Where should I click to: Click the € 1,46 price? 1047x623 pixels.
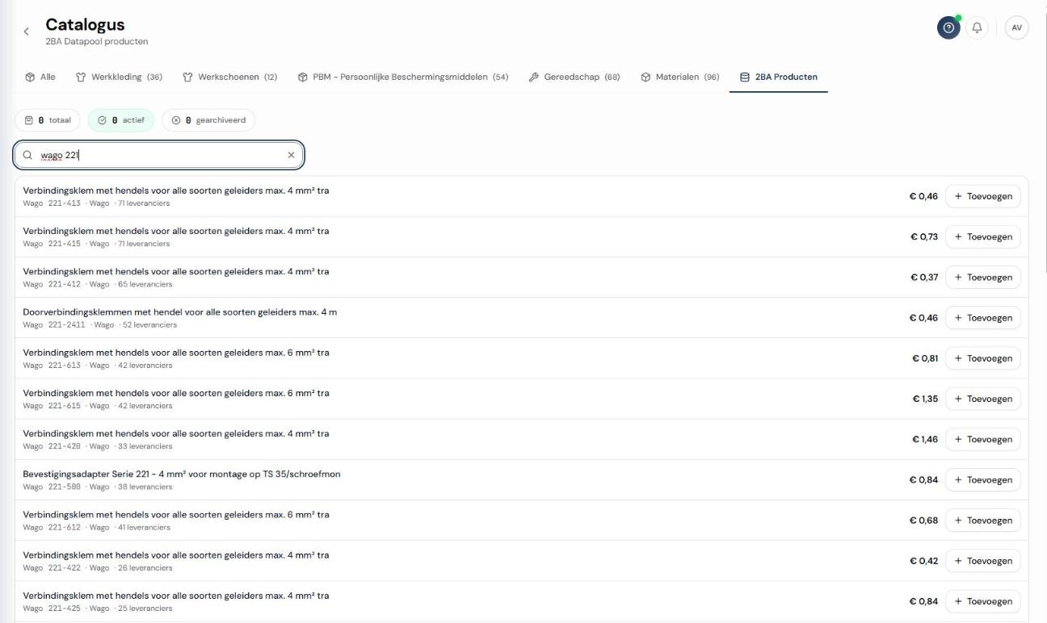[x=925, y=439]
